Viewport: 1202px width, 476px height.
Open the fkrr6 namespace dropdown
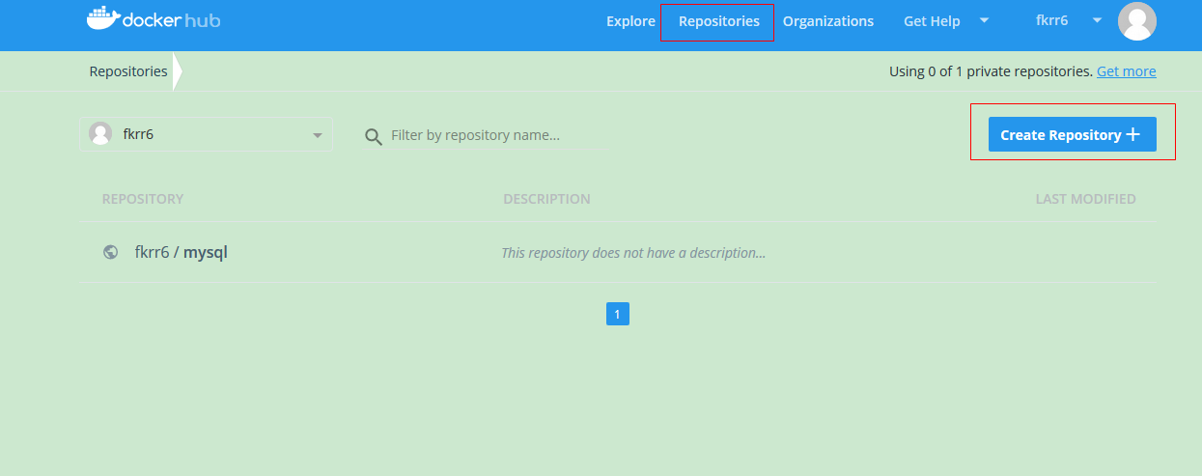click(x=206, y=134)
